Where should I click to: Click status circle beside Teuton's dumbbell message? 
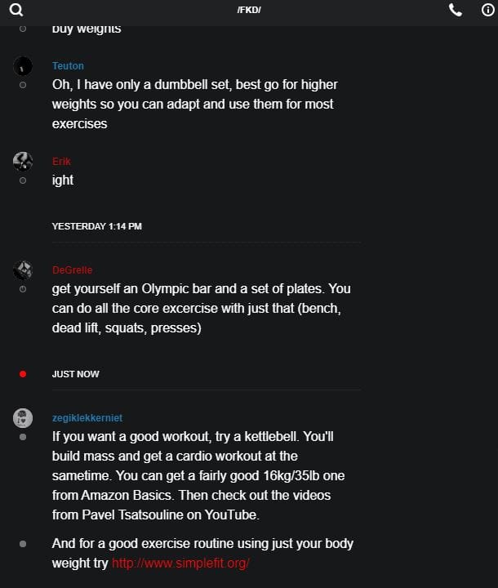pyautogui.click(x=23, y=85)
